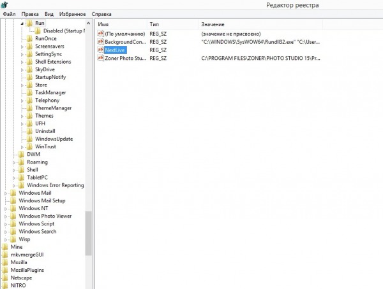Viewport: 383px width, 289px height.
Task: Click the mkvmergeGUI folder icon
Action: [5, 255]
